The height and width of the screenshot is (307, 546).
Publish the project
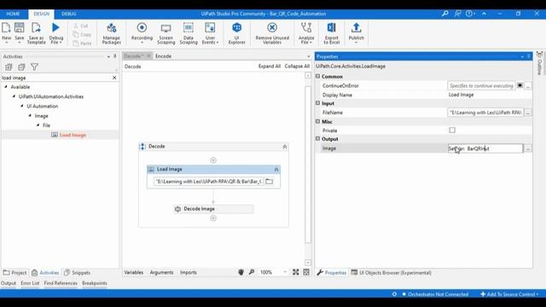click(356, 33)
